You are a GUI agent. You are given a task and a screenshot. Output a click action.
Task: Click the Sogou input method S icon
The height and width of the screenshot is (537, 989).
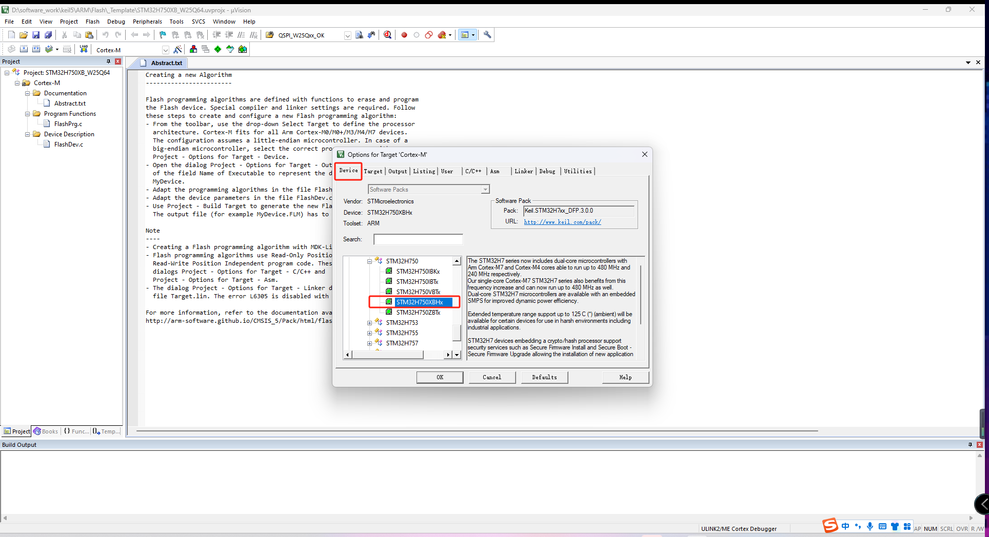click(830, 525)
